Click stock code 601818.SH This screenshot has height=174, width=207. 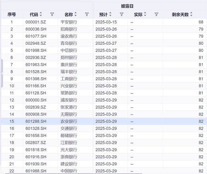36,150
